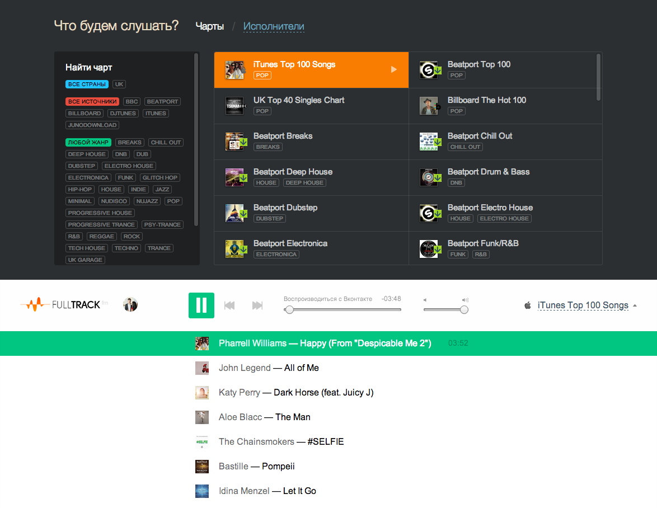Toggle the ЛЮБОЙ ЖАНР genre filter
Screen dimensions: 657x508
click(x=88, y=143)
